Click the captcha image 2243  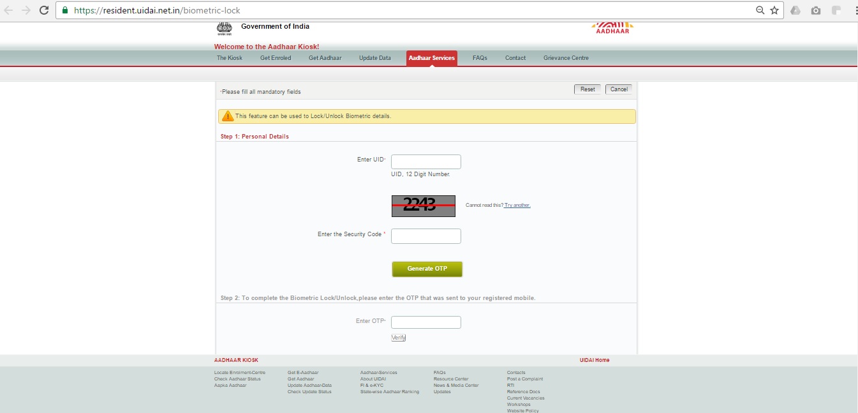coord(423,206)
